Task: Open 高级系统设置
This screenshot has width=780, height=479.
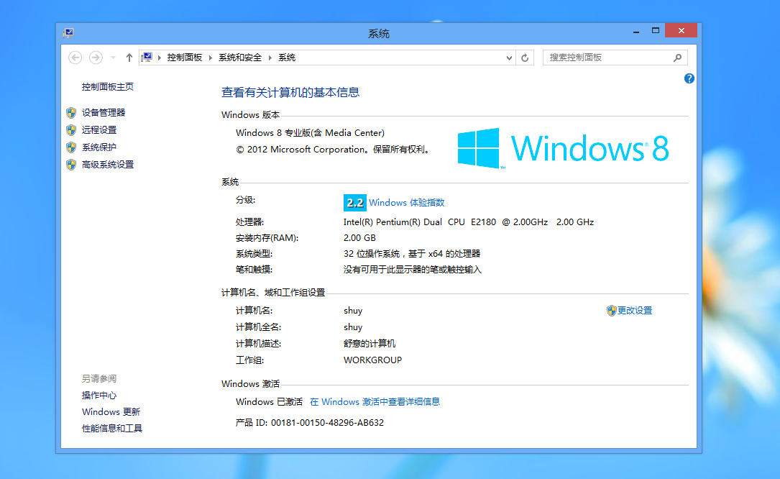Action: (108, 165)
